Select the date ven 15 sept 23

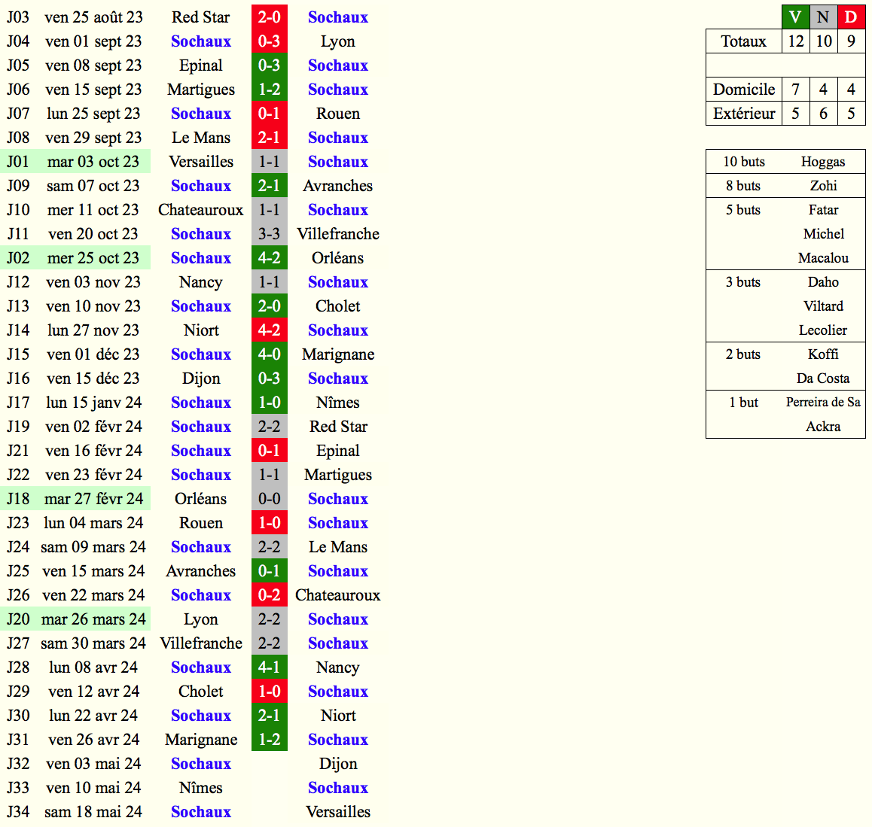pos(93,90)
